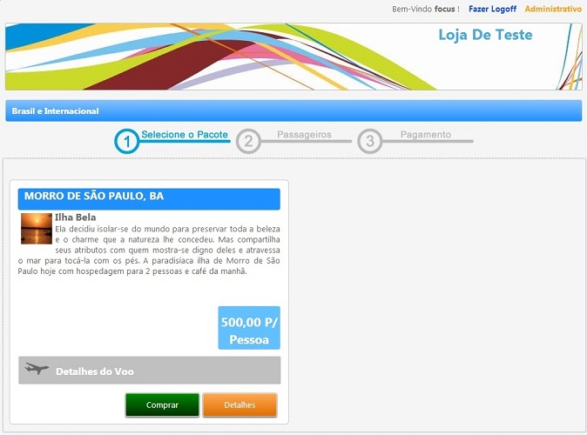Click the Bem-Vindo focus greeting text
587x435 pixels.
click(x=426, y=9)
